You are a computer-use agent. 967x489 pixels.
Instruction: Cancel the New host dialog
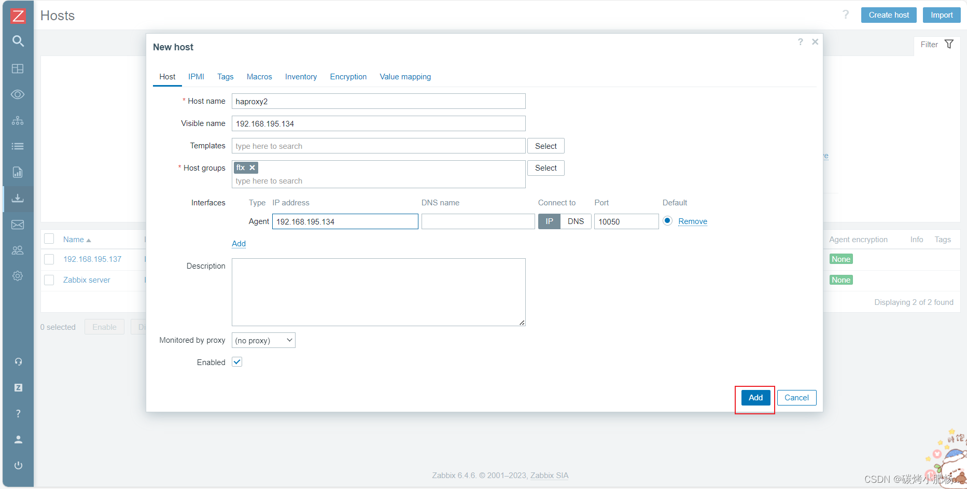796,398
